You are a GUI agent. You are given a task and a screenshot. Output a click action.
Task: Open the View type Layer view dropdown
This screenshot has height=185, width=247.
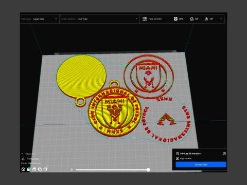(40, 19)
